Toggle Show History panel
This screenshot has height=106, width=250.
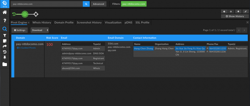(235, 16)
